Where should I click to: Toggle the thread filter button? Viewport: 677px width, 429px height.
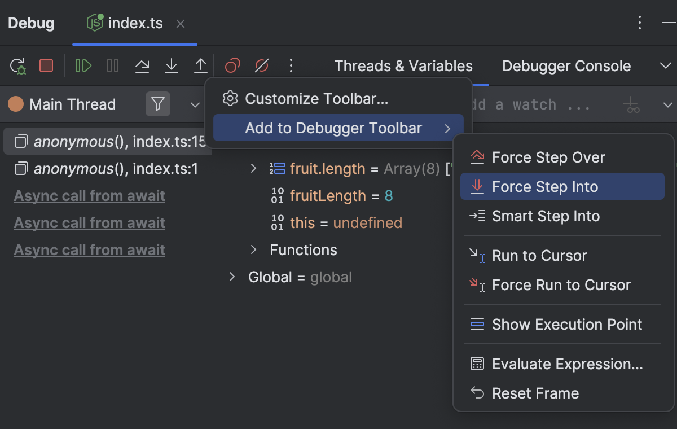[158, 104]
